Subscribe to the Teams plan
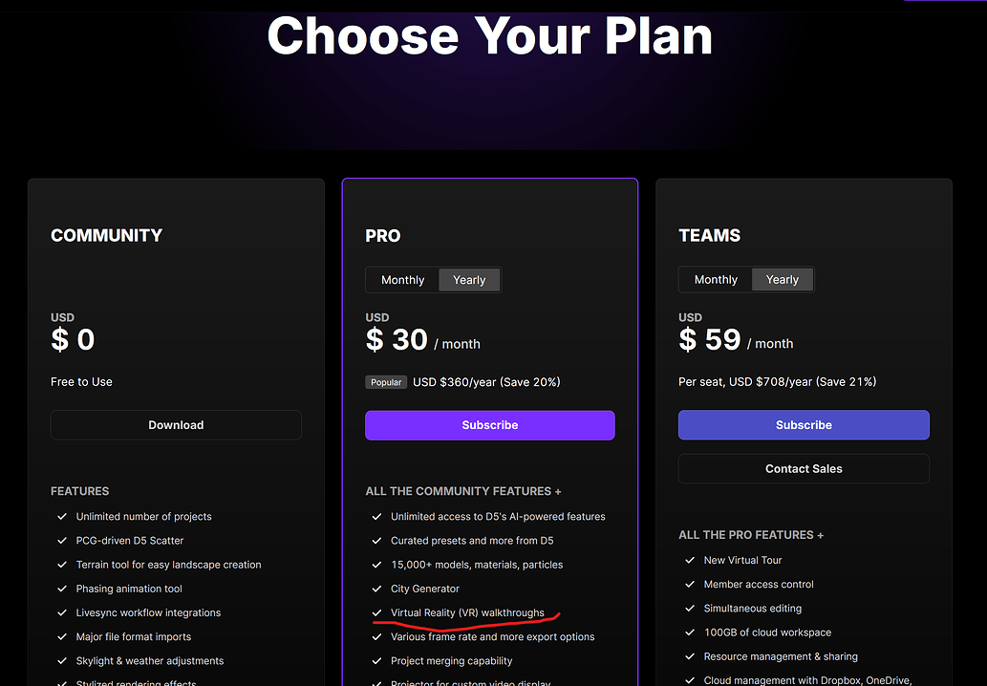Viewport: 987px width, 686px height. 804,425
